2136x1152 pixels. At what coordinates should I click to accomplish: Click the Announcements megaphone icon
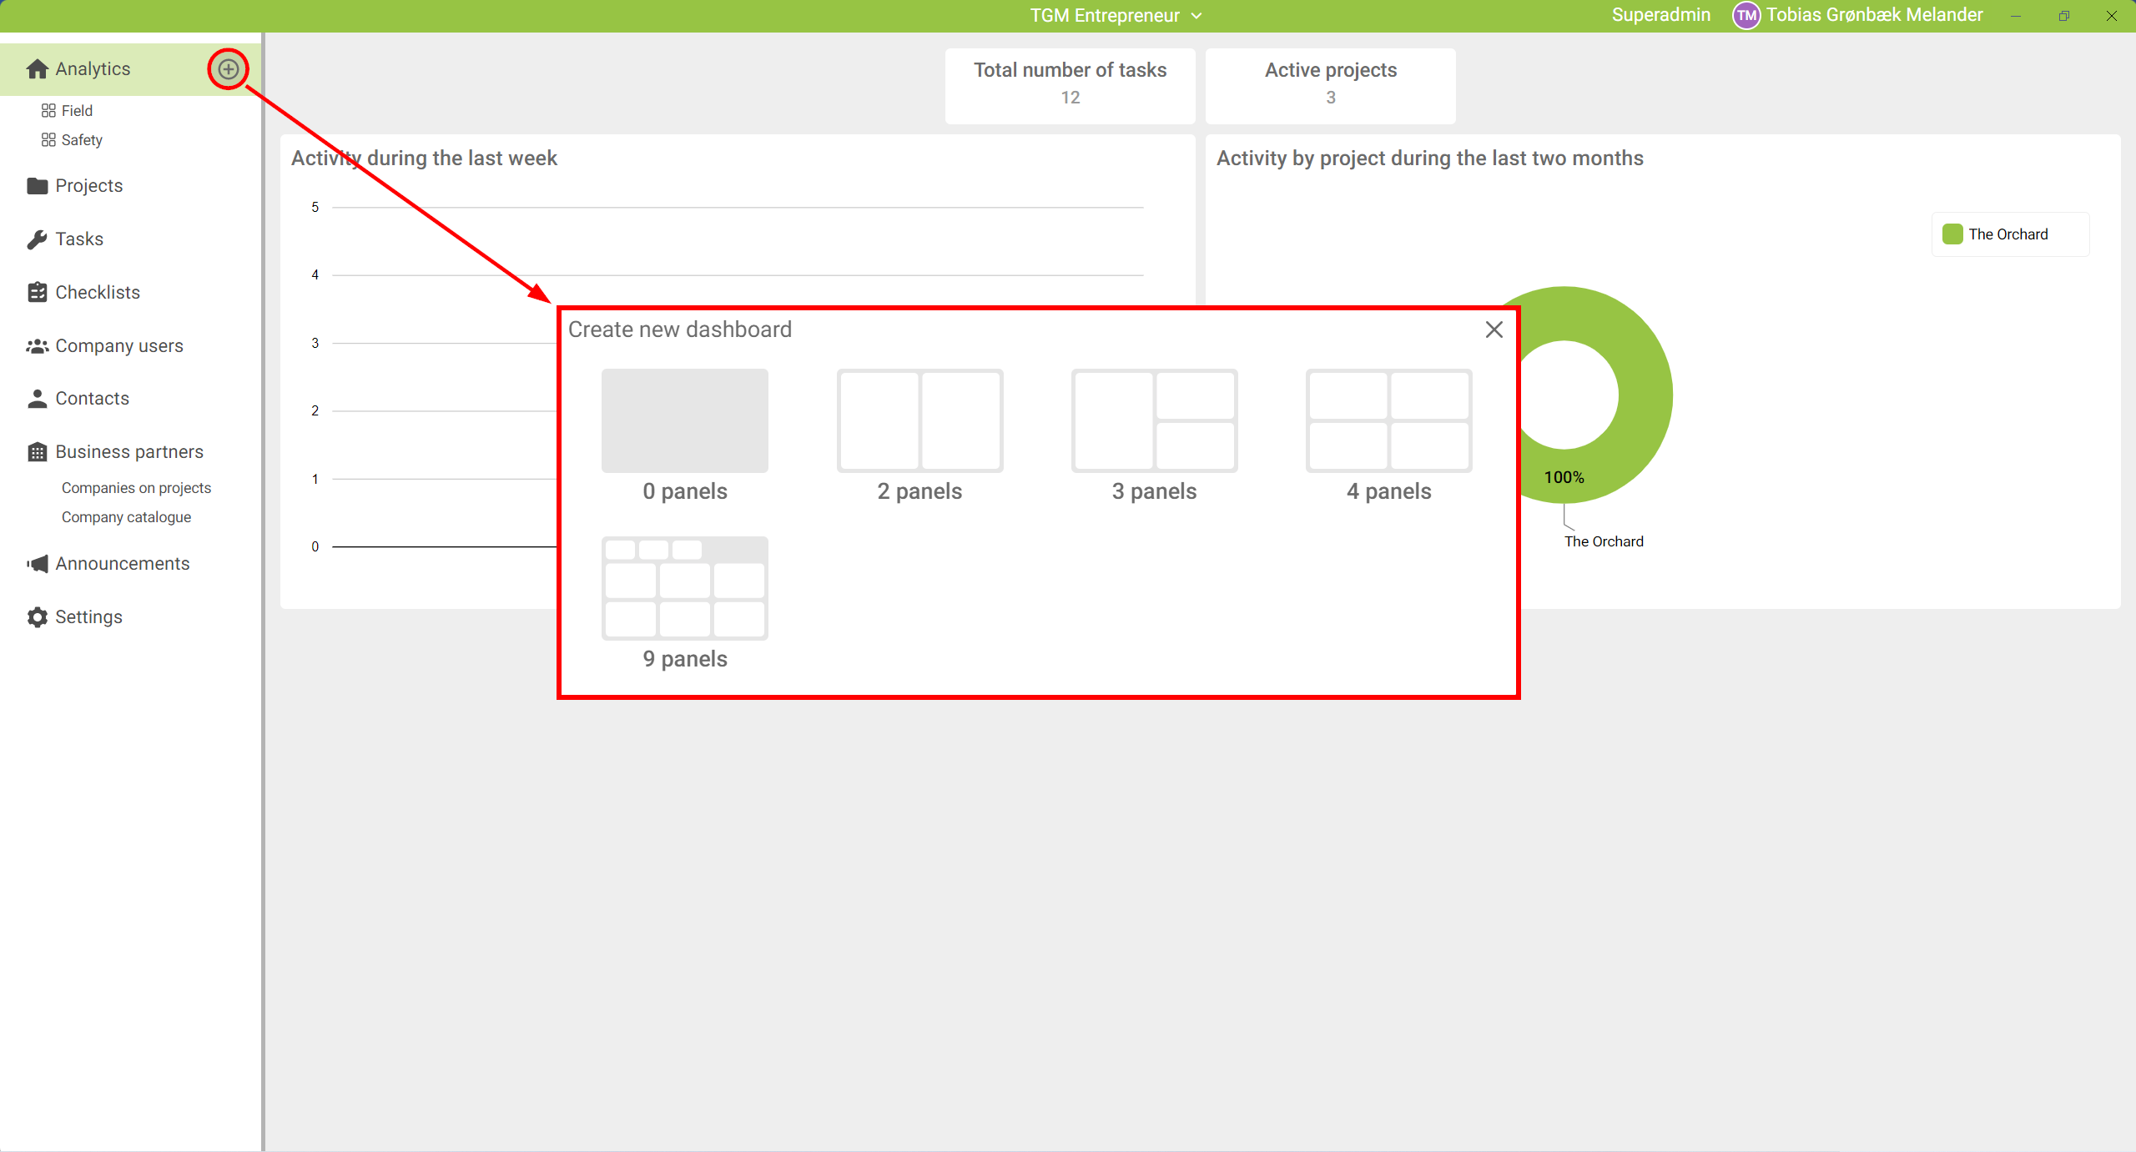coord(37,564)
